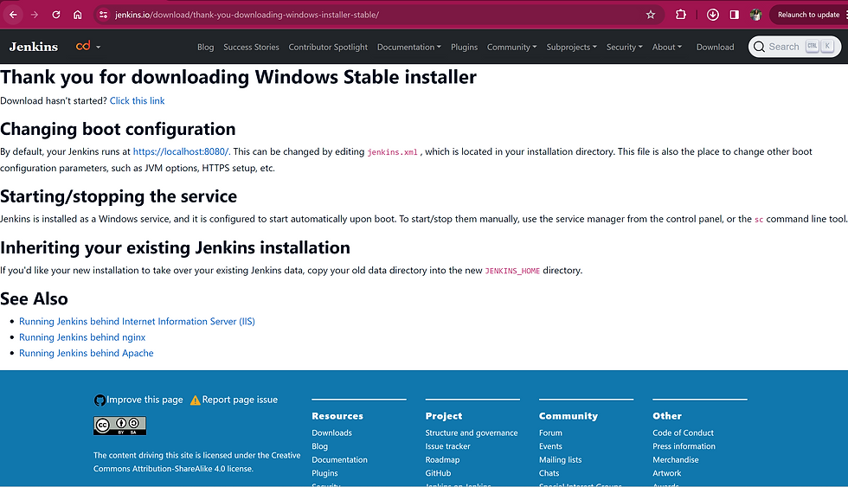The height and width of the screenshot is (487, 848).
Task: Expand the Subprojects dropdown
Action: (571, 47)
